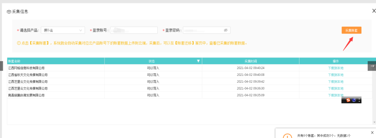Download 江西省秋天文化传媒有限公司 to local
376x138 pixels.
[x=336, y=75]
